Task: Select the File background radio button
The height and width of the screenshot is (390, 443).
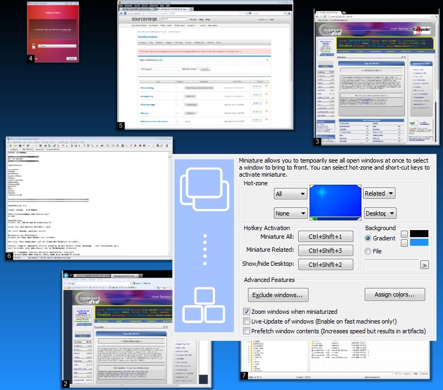Action: pos(368,251)
